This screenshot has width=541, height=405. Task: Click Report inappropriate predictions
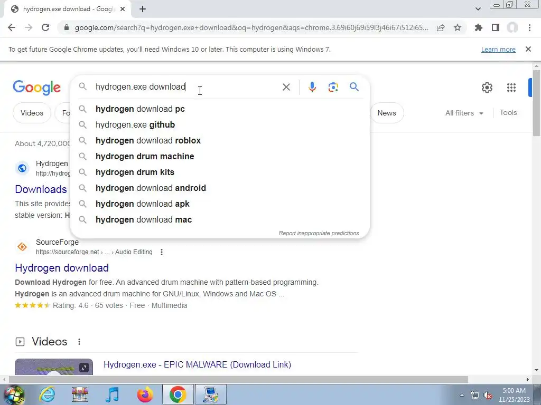point(319,233)
